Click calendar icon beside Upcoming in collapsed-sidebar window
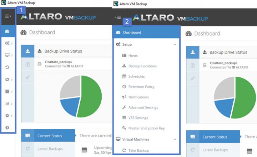Image resolution: width=257 pixels, height=157 pixels. coord(84,150)
